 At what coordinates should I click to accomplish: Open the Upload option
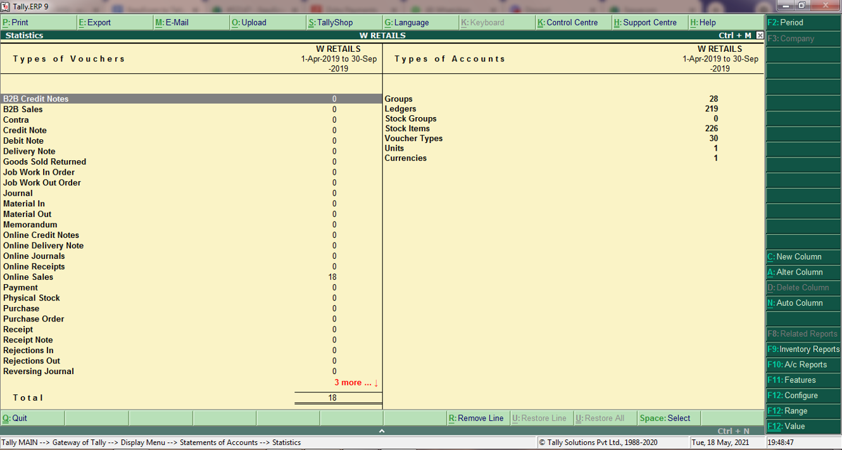268,22
